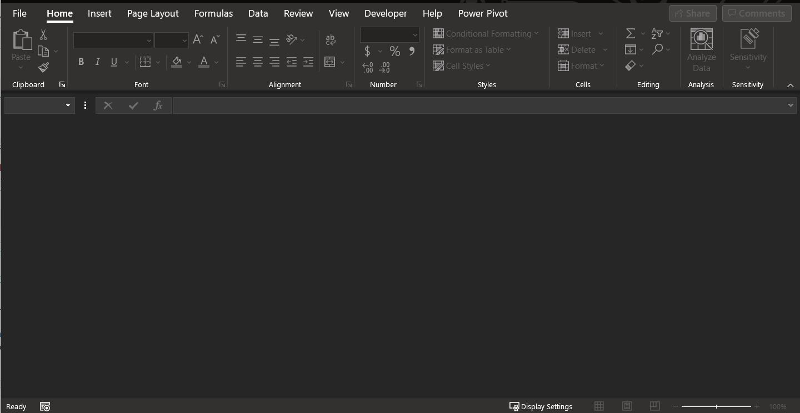800x413 pixels.
Task: Top align cell content
Action: 241,39
